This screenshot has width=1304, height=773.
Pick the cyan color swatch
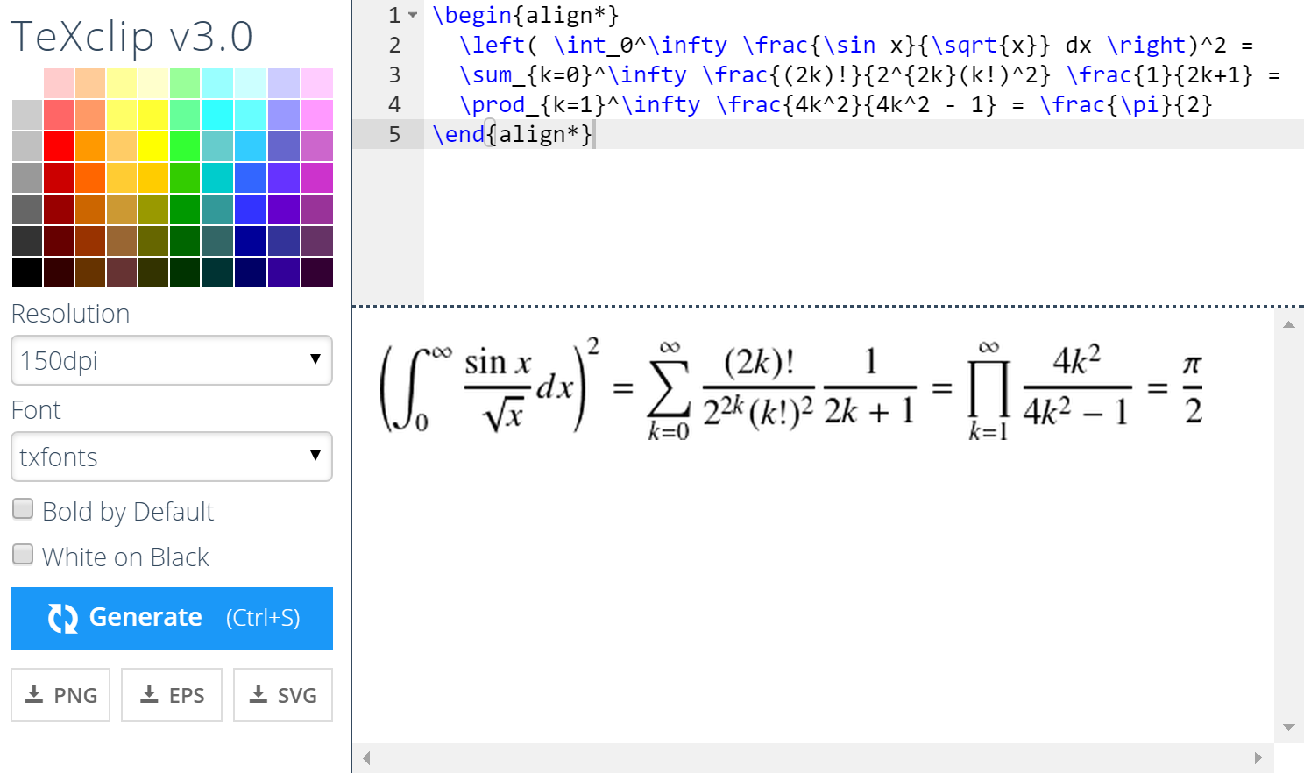[216, 115]
